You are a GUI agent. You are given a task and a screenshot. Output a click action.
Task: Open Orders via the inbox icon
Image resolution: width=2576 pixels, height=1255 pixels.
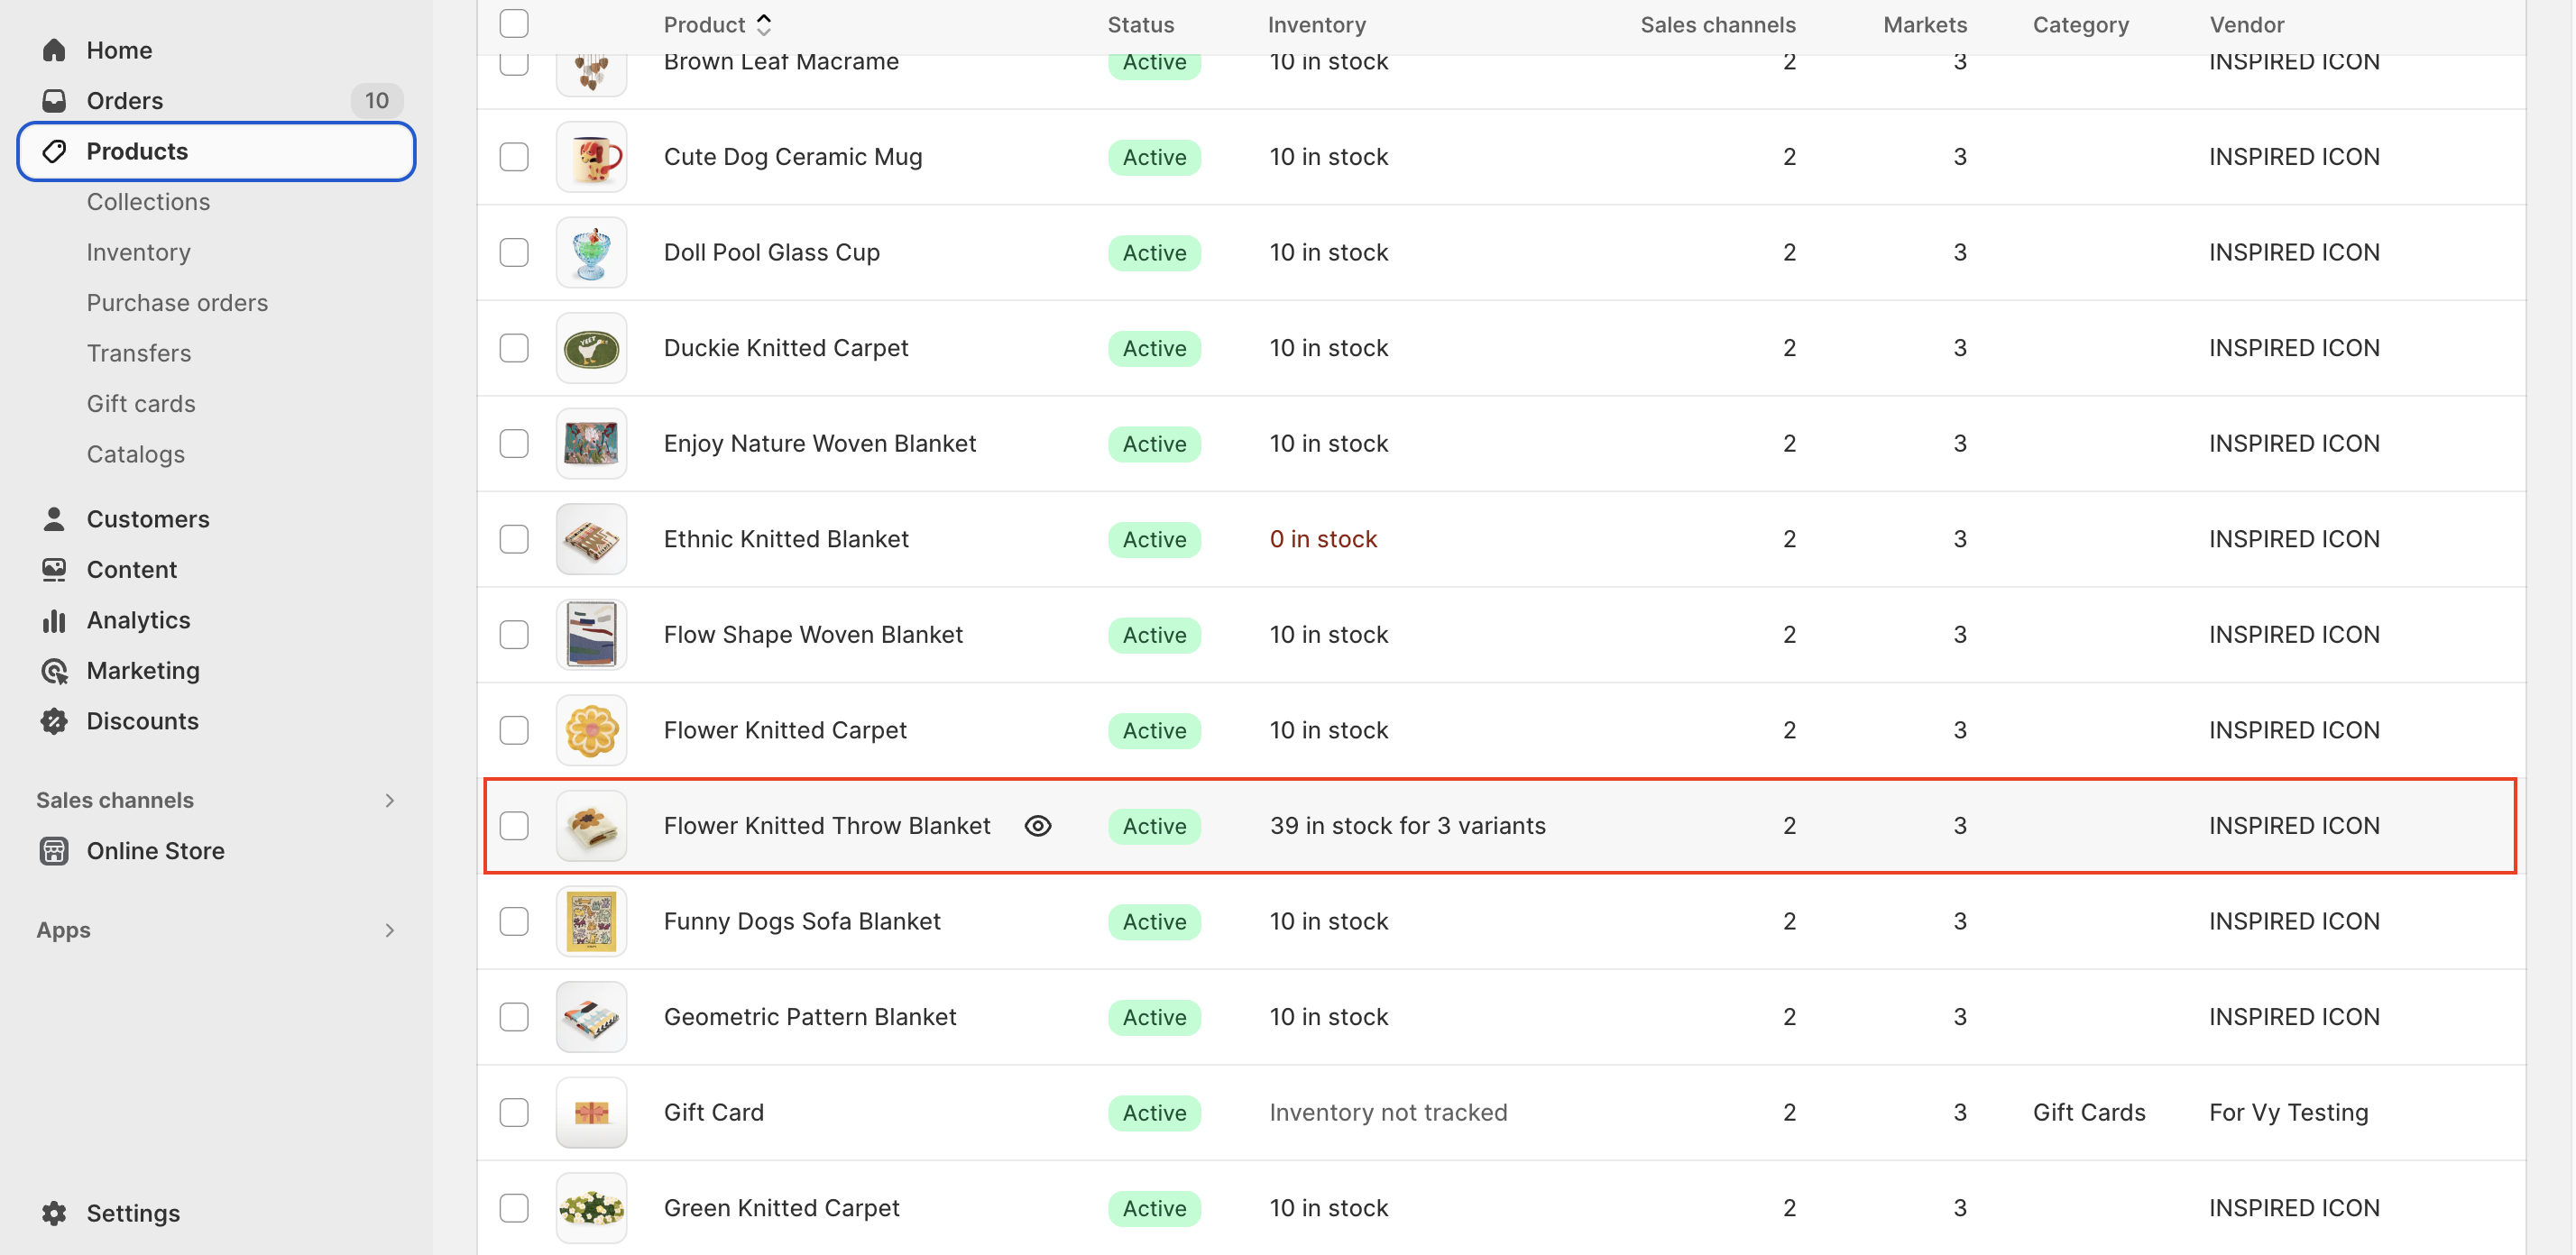54,101
